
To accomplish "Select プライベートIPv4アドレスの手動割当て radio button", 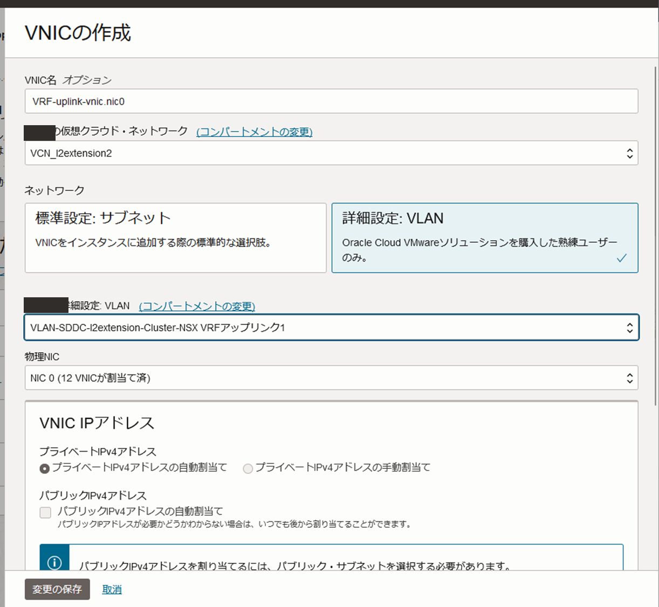I will (248, 468).
